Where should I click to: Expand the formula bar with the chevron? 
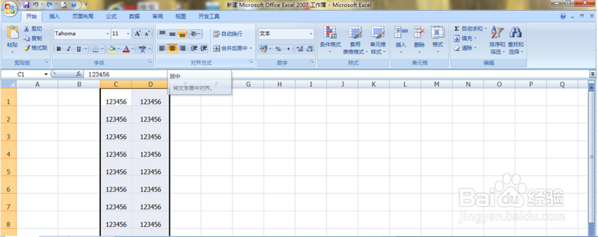click(x=593, y=74)
